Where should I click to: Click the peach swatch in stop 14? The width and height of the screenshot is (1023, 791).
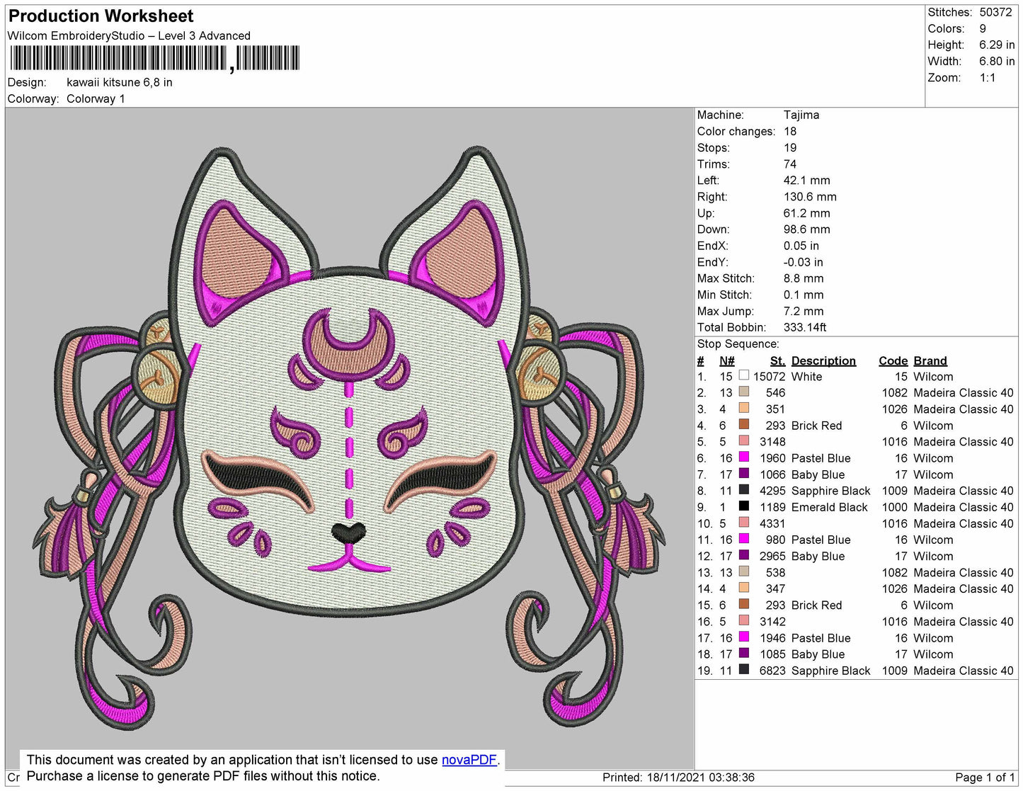(744, 588)
